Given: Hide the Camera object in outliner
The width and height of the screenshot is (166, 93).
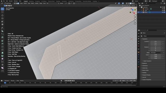Looking at the screenshot, I should point(163,9).
